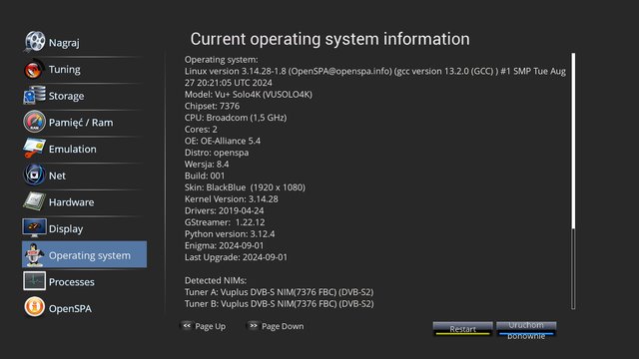639x359 pixels.
Task: Click the Page Down button
Action: (276, 326)
